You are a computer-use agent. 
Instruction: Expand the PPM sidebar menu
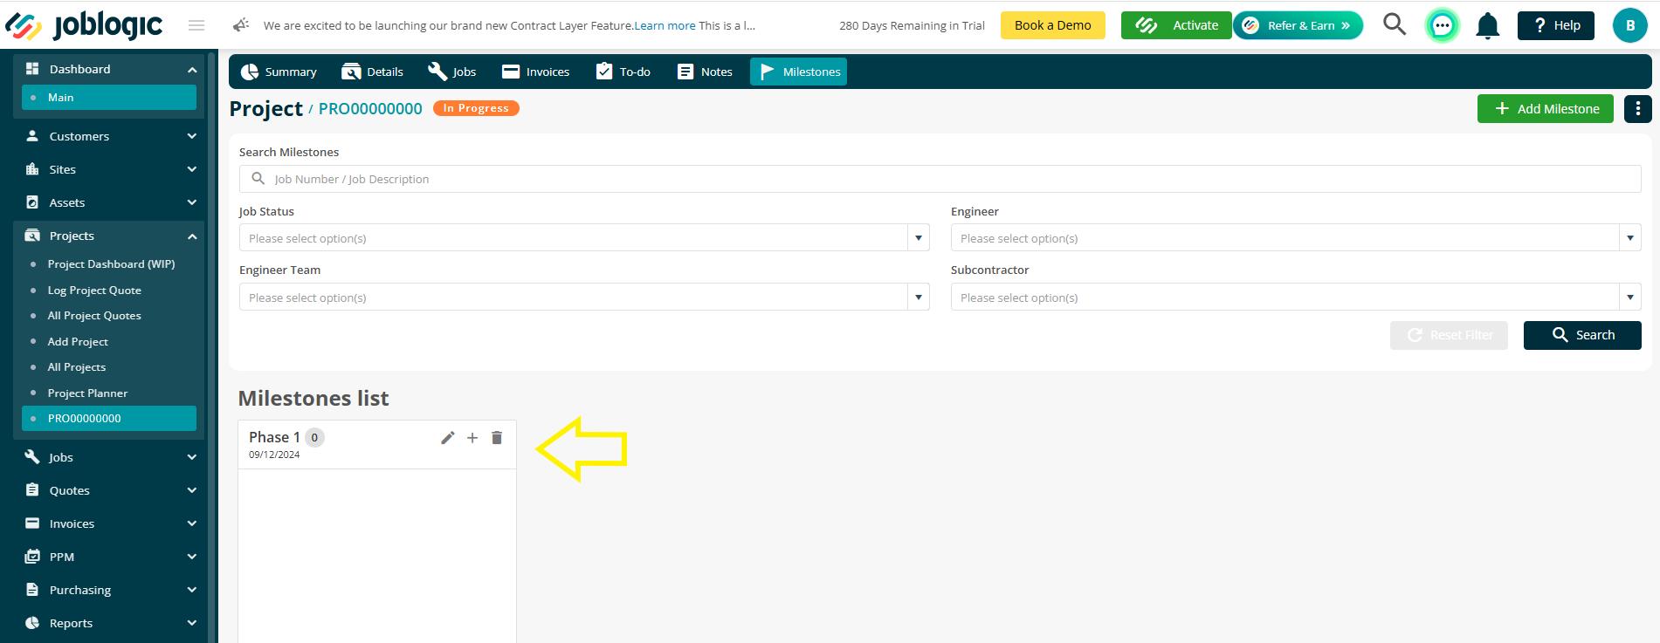tap(109, 557)
